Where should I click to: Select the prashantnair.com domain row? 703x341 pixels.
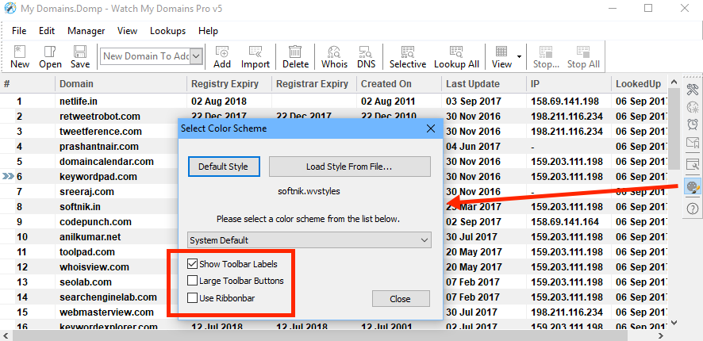click(334, 147)
